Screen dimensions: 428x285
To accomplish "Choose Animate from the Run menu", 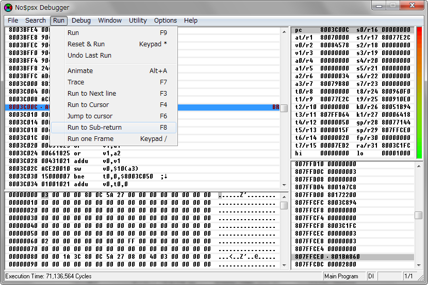I will (x=114, y=71).
